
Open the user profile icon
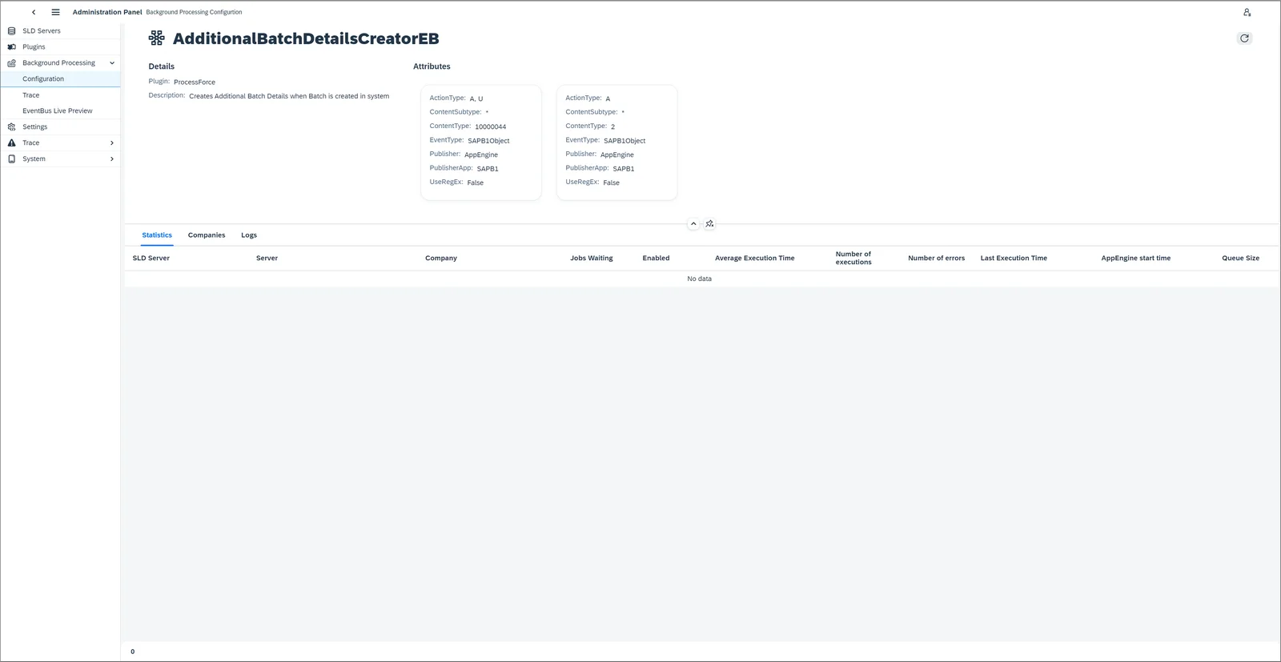pyautogui.click(x=1247, y=12)
